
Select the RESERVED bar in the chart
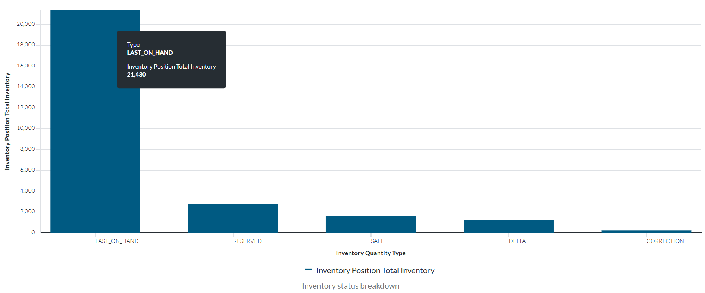(233, 218)
